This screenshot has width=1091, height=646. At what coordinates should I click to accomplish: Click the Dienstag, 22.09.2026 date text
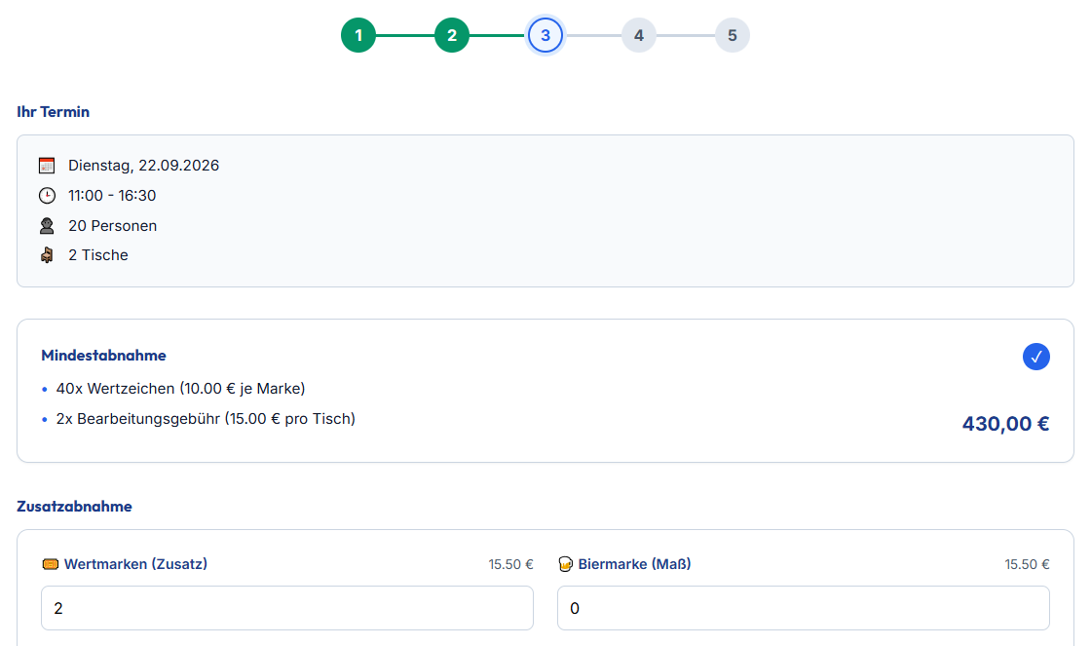point(143,166)
